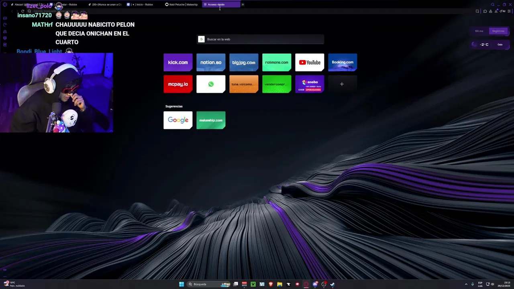Open the GX Corner gamepad sidebar icon

[5, 18]
